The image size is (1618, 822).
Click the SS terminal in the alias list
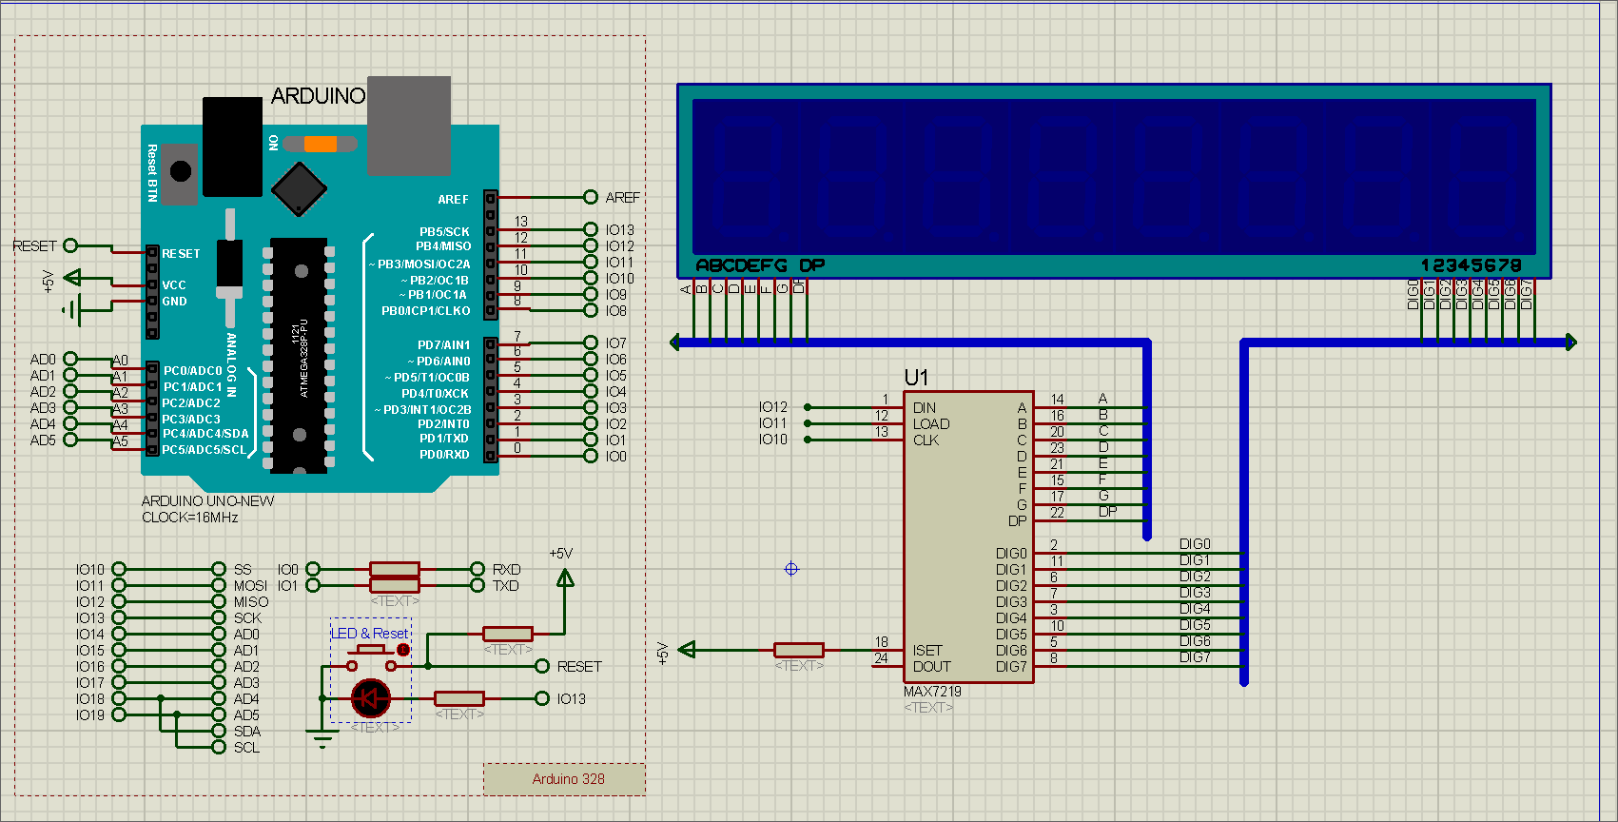point(219,569)
